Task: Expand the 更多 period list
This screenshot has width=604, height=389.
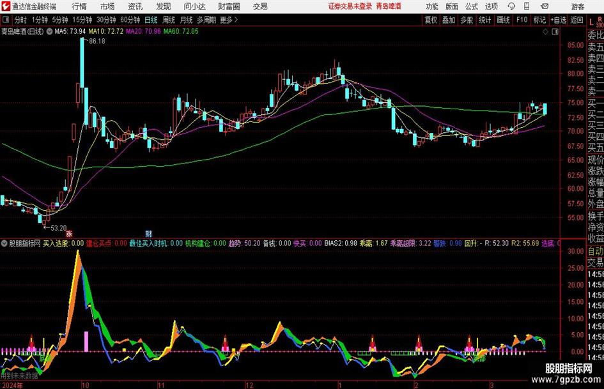Action: [229, 20]
